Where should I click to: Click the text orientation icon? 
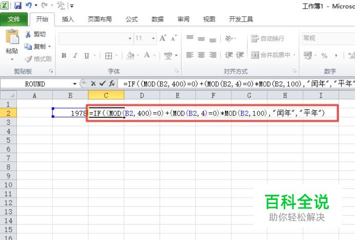(229, 38)
